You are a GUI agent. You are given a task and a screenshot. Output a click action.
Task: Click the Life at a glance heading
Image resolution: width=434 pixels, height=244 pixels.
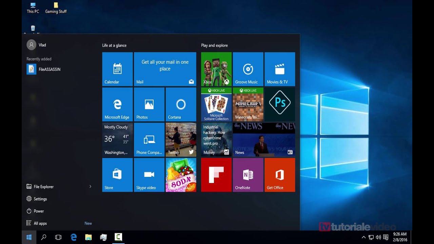pyautogui.click(x=114, y=45)
